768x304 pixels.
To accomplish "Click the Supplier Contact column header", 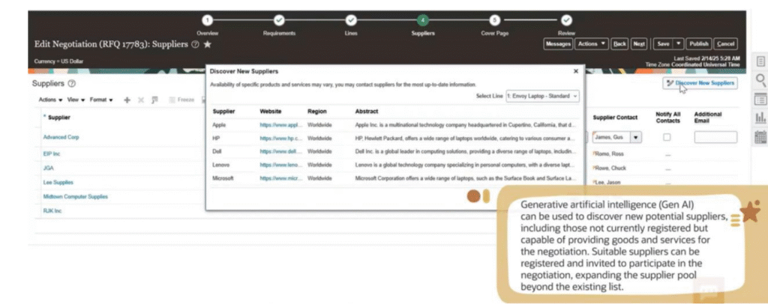I will point(615,118).
